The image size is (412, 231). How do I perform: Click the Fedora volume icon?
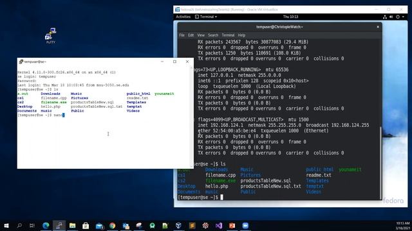click(x=391, y=17)
